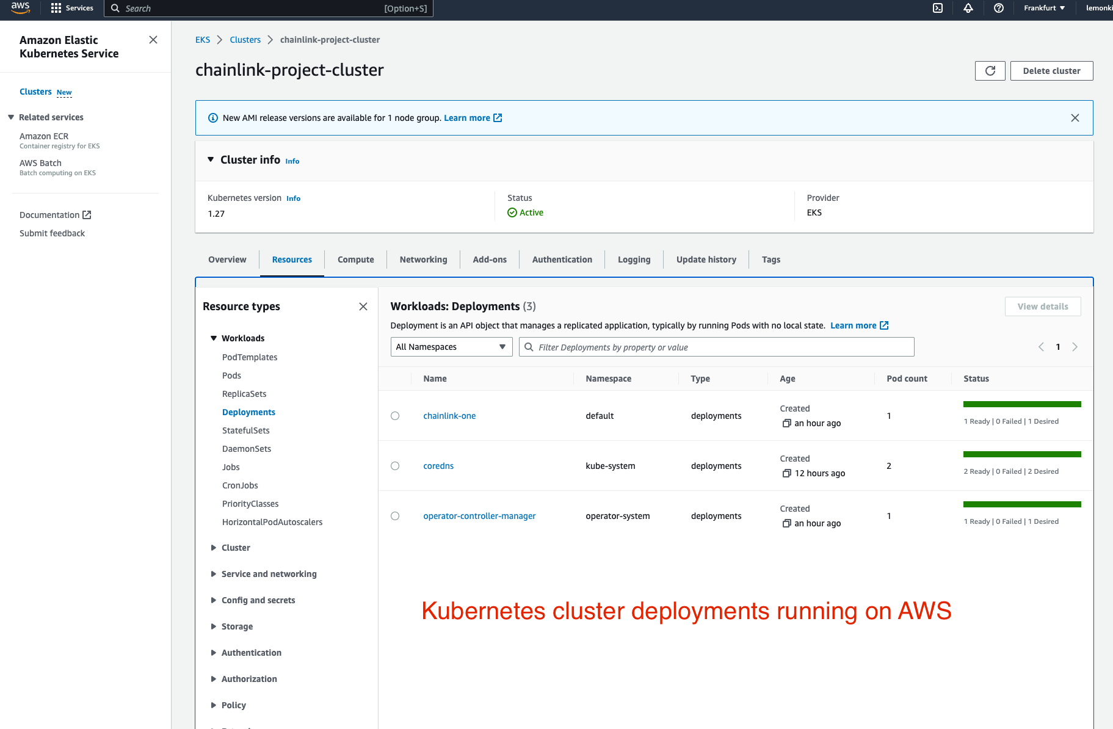Open the notifications bell
1113x729 pixels.
(x=968, y=8)
